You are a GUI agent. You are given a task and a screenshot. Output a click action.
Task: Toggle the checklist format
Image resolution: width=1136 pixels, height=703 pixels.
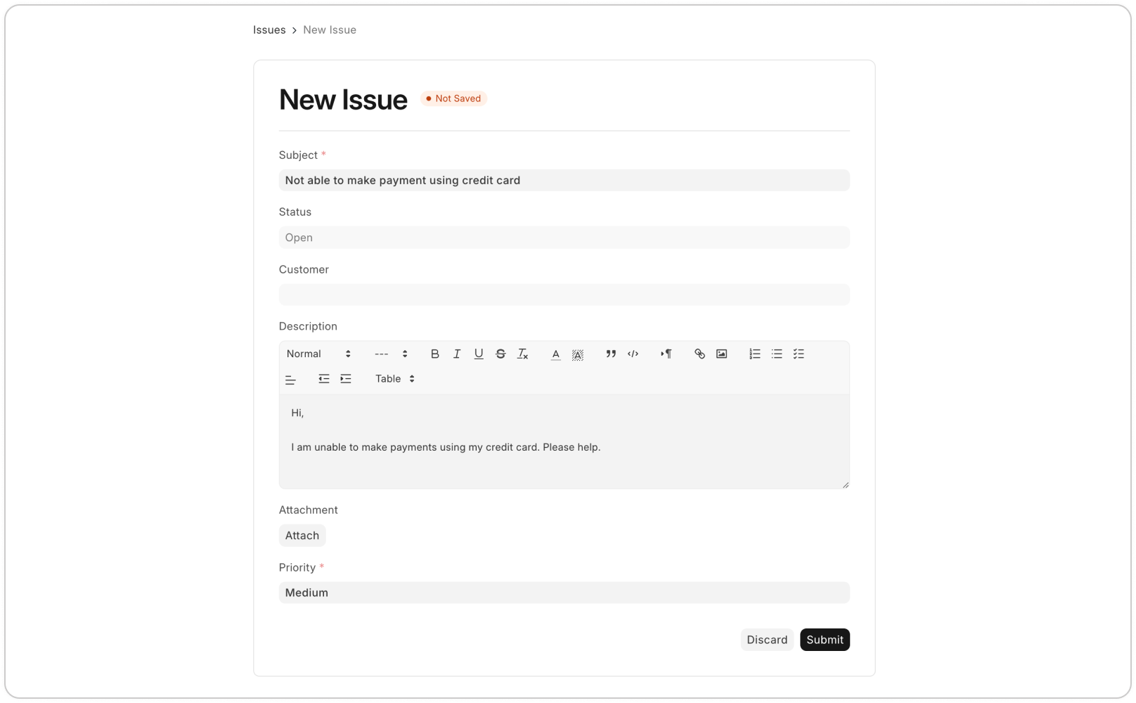(799, 354)
